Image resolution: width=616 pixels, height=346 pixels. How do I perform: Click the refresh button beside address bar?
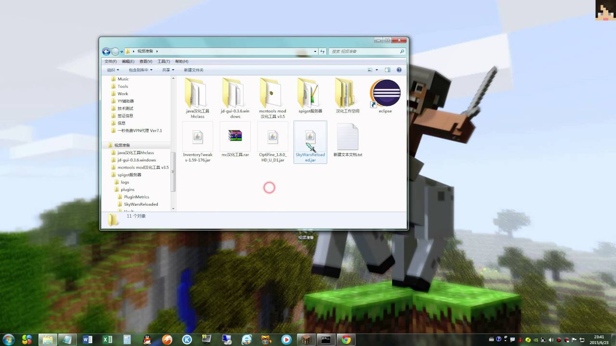tap(322, 51)
